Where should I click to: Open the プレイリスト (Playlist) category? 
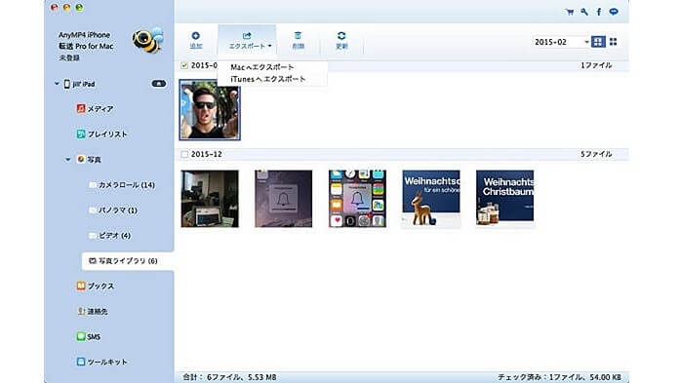[x=101, y=134]
